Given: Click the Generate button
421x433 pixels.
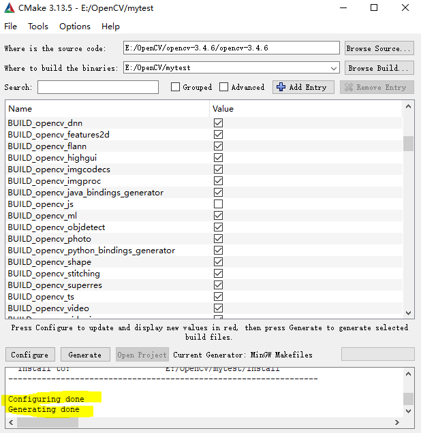Looking at the screenshot, I should tap(85, 355).
